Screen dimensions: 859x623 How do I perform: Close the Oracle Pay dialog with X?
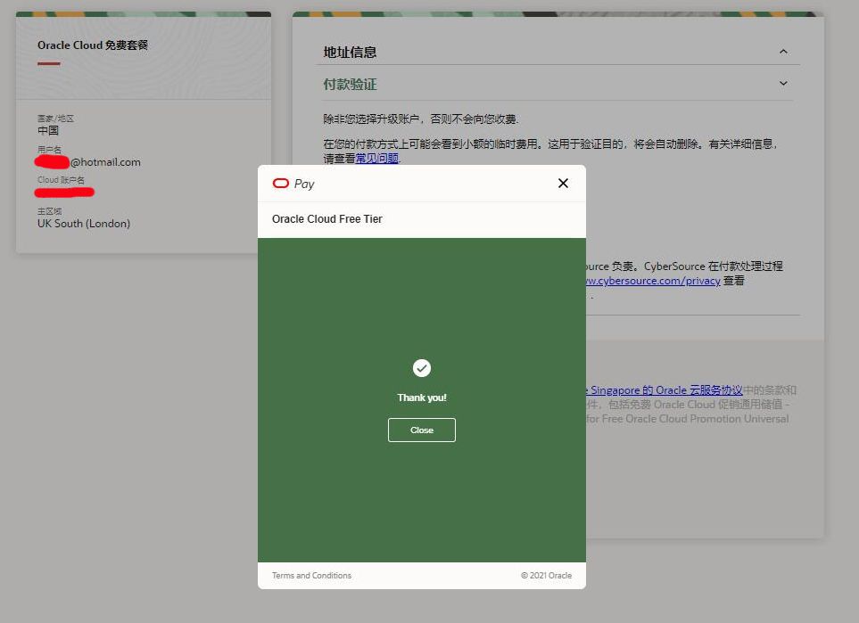[x=563, y=184]
